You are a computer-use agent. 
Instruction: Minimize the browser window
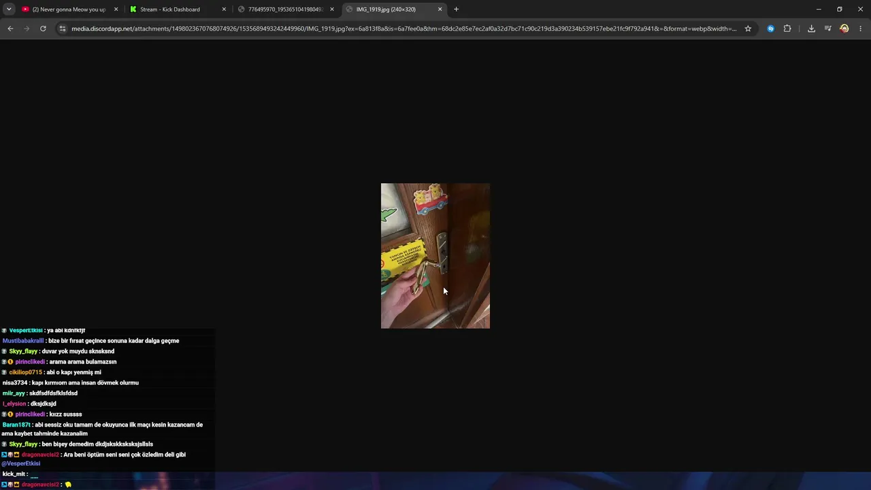[x=819, y=10]
